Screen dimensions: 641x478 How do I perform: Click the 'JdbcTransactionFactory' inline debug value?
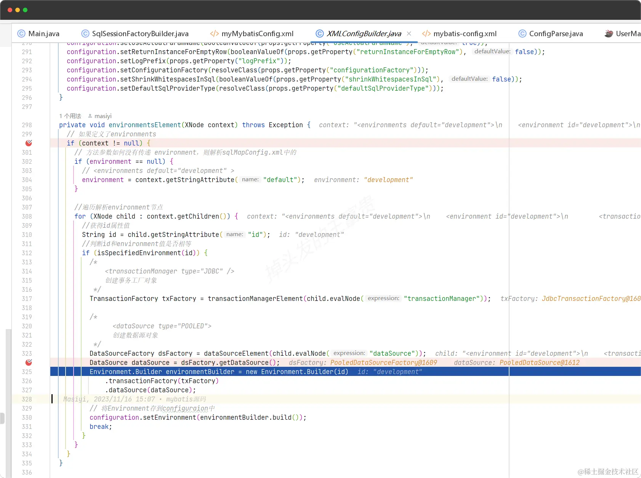click(x=591, y=299)
